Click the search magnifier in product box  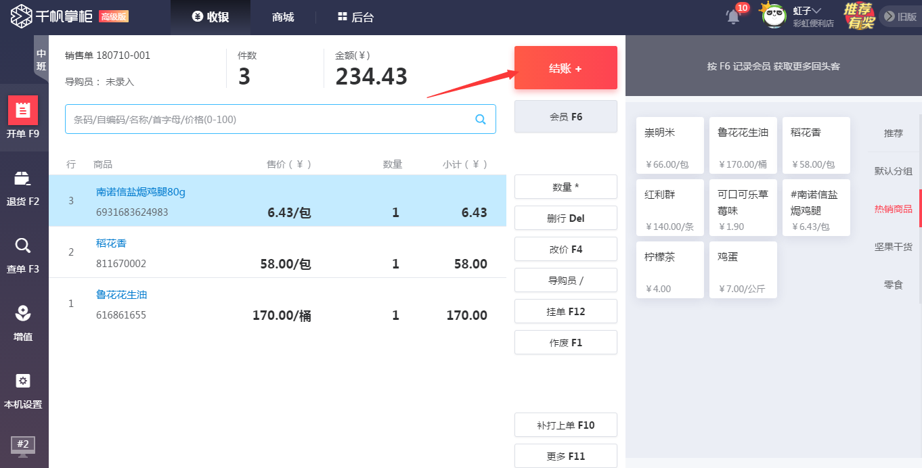tap(481, 120)
